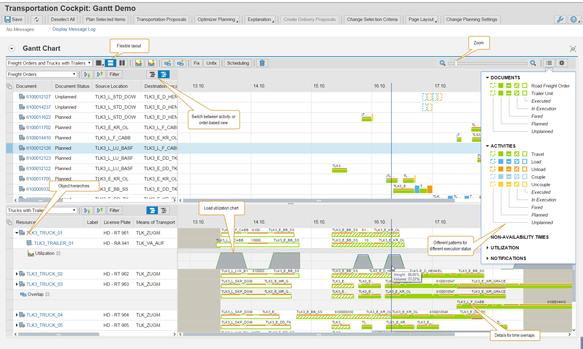This screenshot has height=349, width=583.
Task: Open the Gantt chart legend icon
Action: pos(549,63)
